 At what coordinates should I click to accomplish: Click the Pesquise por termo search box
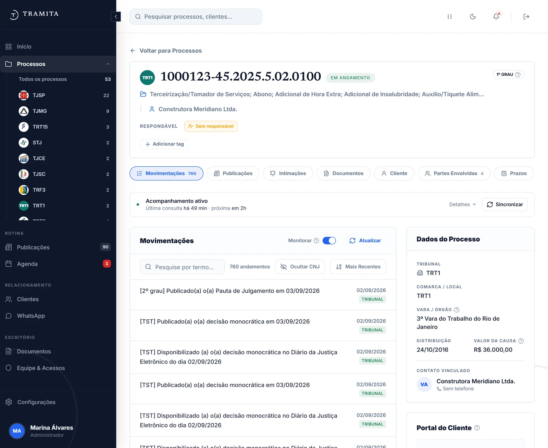click(182, 267)
